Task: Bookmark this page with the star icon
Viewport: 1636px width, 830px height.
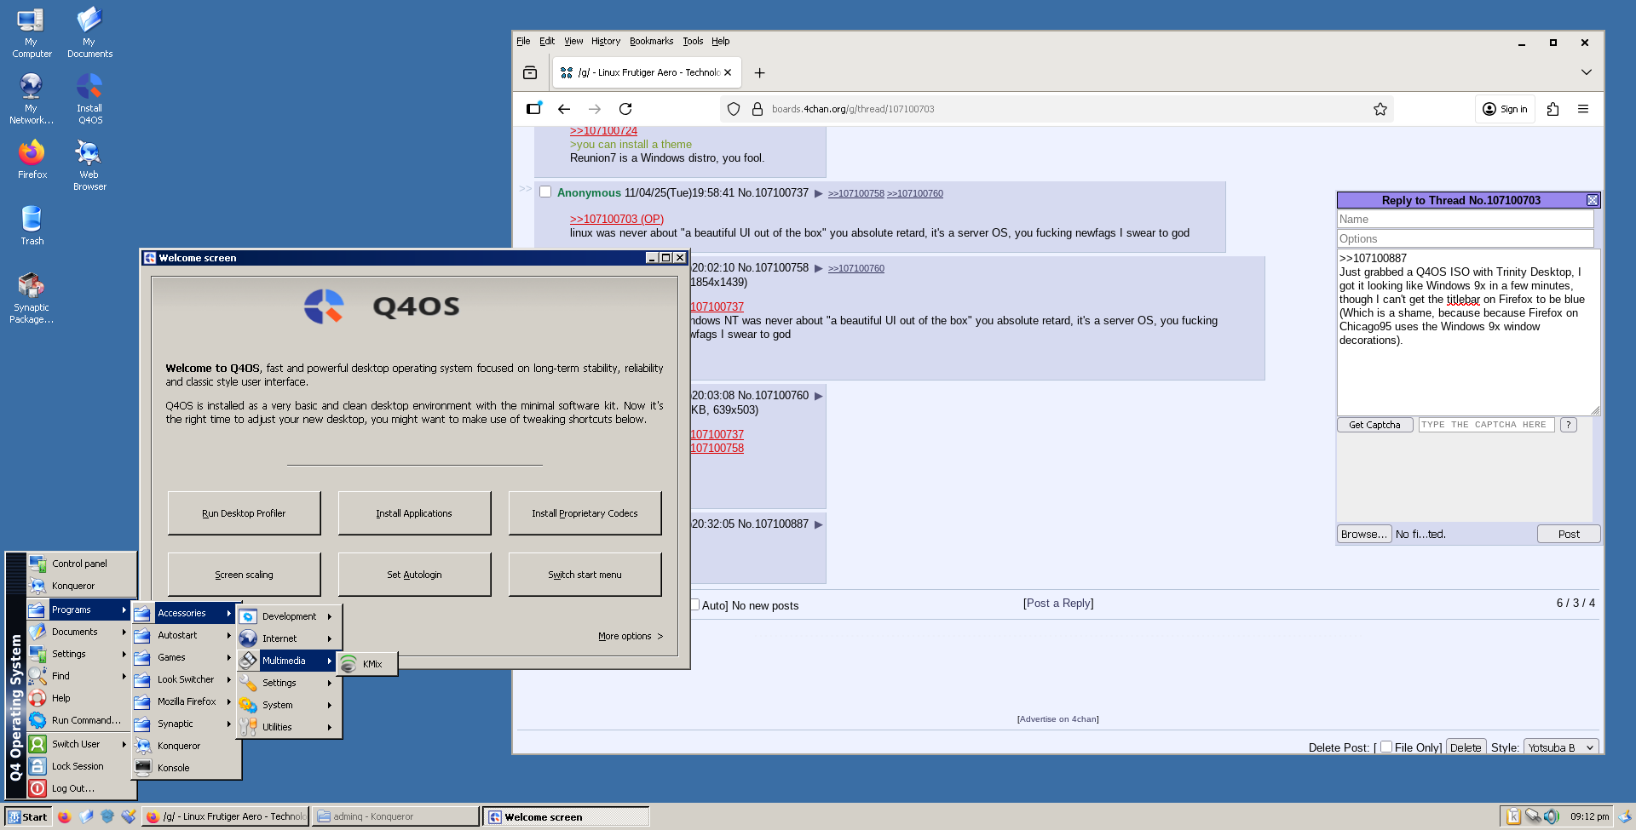Action: pyautogui.click(x=1380, y=109)
